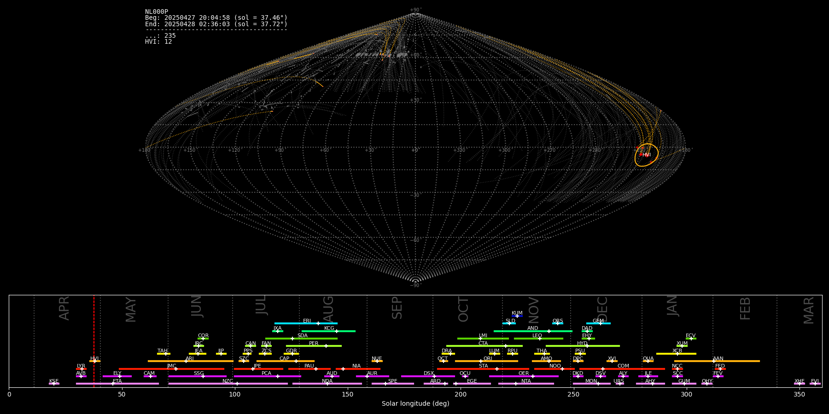Click the ECV shower label
Image resolution: width=829 pixels, height=414 pixels.
coord(690,336)
